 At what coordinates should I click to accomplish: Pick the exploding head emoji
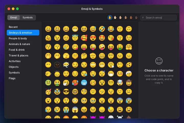pos(120,83)
